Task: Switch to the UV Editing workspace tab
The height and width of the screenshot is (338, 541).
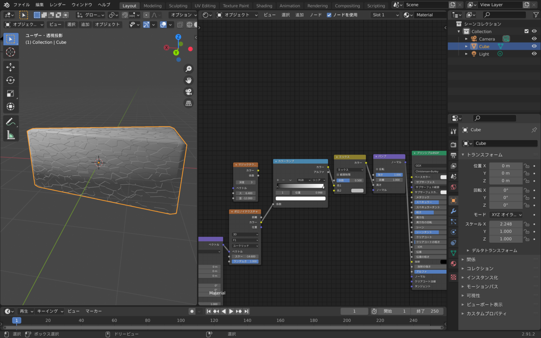Action: [205, 6]
